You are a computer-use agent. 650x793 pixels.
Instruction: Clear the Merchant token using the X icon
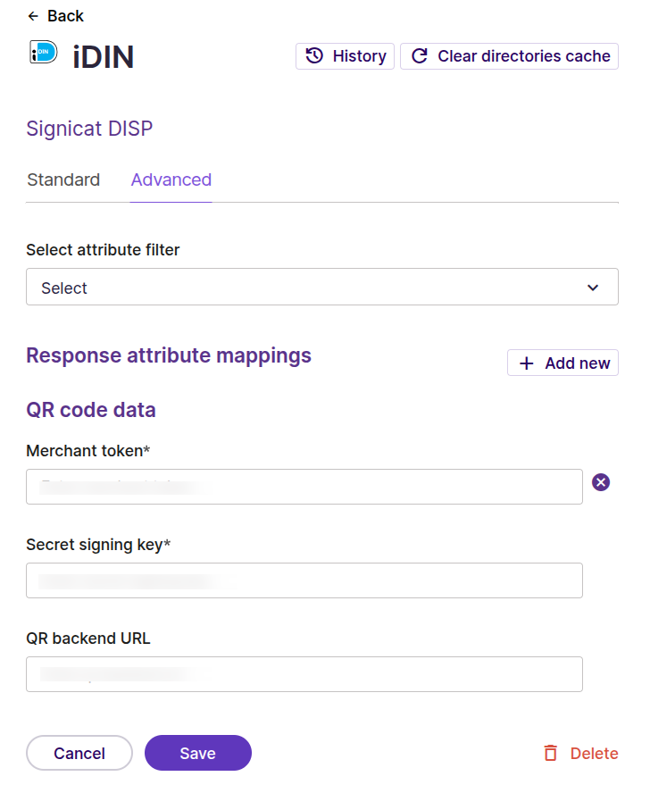pyautogui.click(x=600, y=482)
